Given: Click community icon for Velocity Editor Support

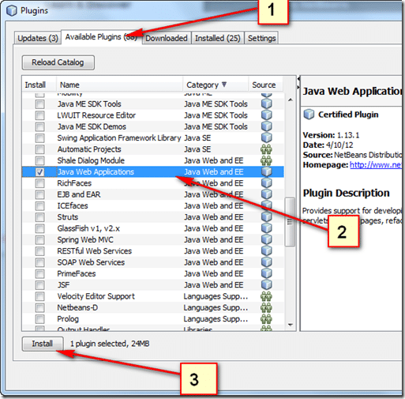Looking at the screenshot, I should pyautogui.click(x=266, y=296).
